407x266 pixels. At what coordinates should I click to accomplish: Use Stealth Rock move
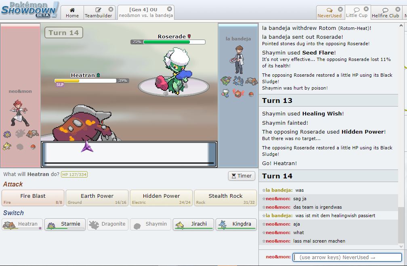coord(225,198)
